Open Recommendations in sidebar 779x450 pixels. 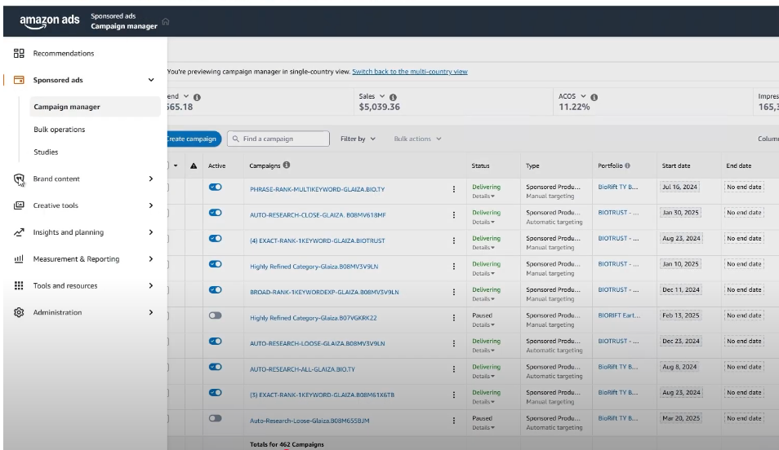(x=64, y=53)
